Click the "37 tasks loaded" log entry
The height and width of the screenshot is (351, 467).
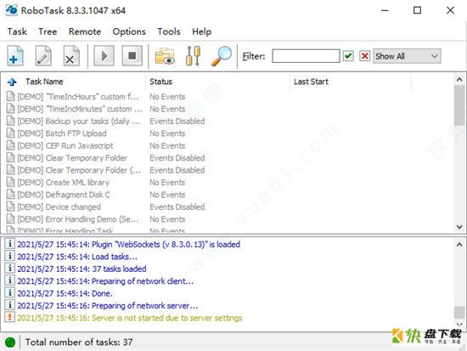(82, 269)
